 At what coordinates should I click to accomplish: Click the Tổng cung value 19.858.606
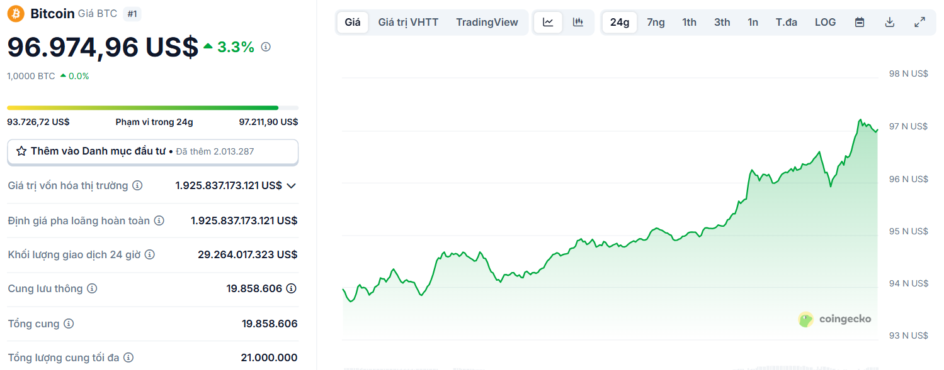pos(270,324)
